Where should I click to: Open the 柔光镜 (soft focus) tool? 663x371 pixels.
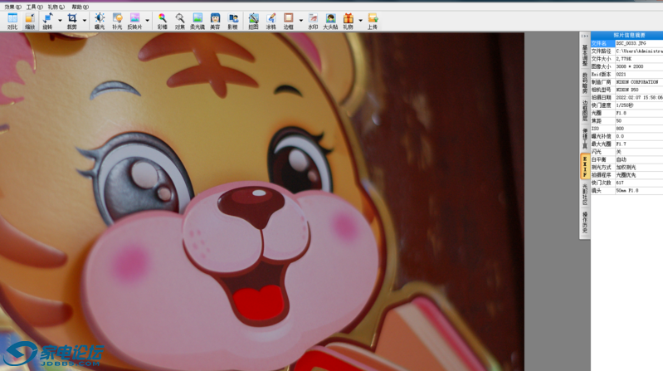click(x=197, y=21)
